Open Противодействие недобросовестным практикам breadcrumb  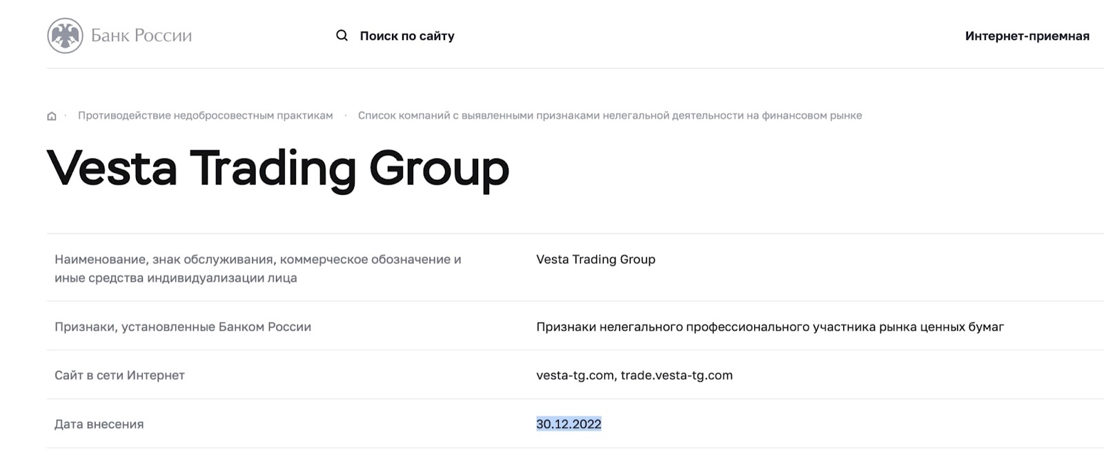tap(205, 116)
